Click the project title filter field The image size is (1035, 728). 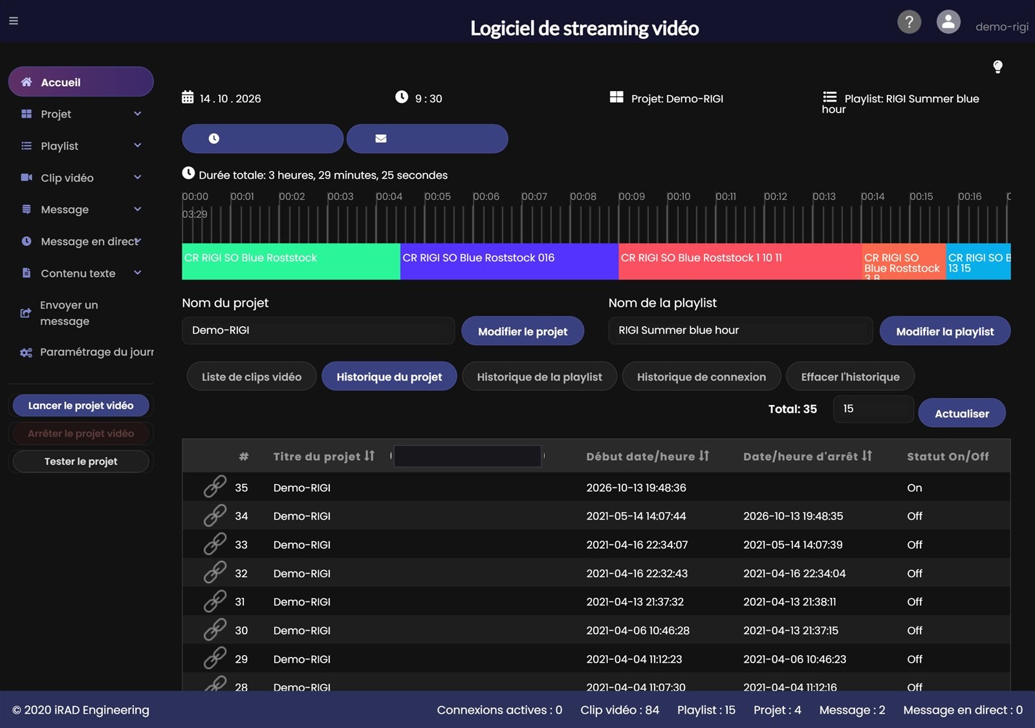(x=467, y=456)
